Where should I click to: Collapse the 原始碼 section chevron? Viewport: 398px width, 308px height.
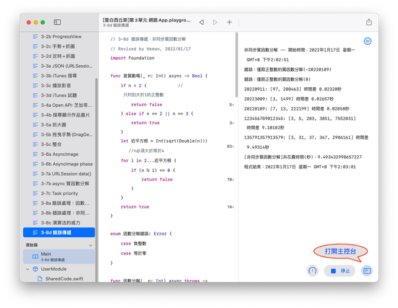[91, 246]
